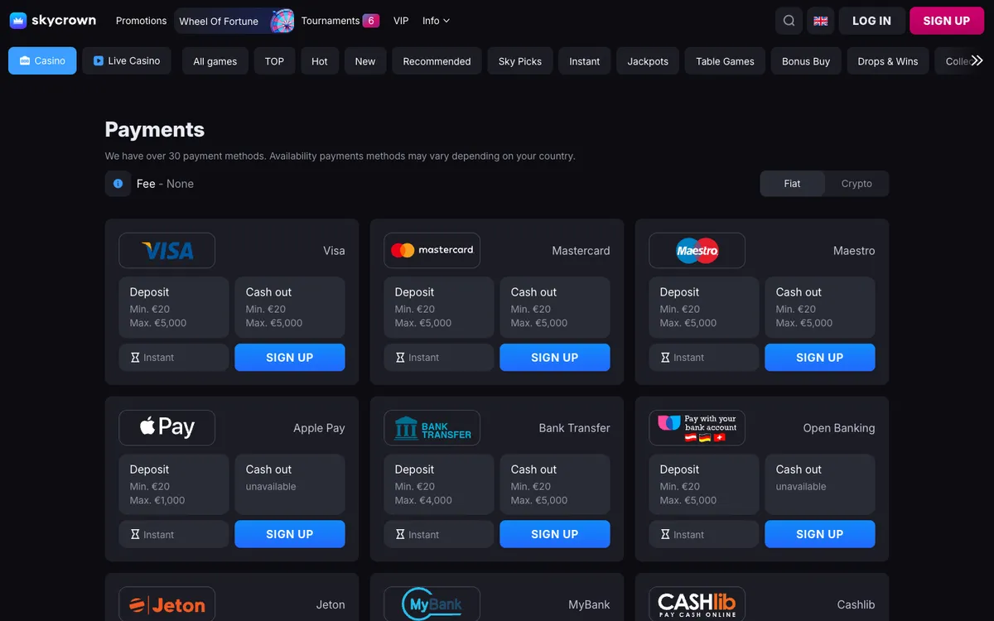Select the Casino tab
The height and width of the screenshot is (621, 994).
point(42,60)
